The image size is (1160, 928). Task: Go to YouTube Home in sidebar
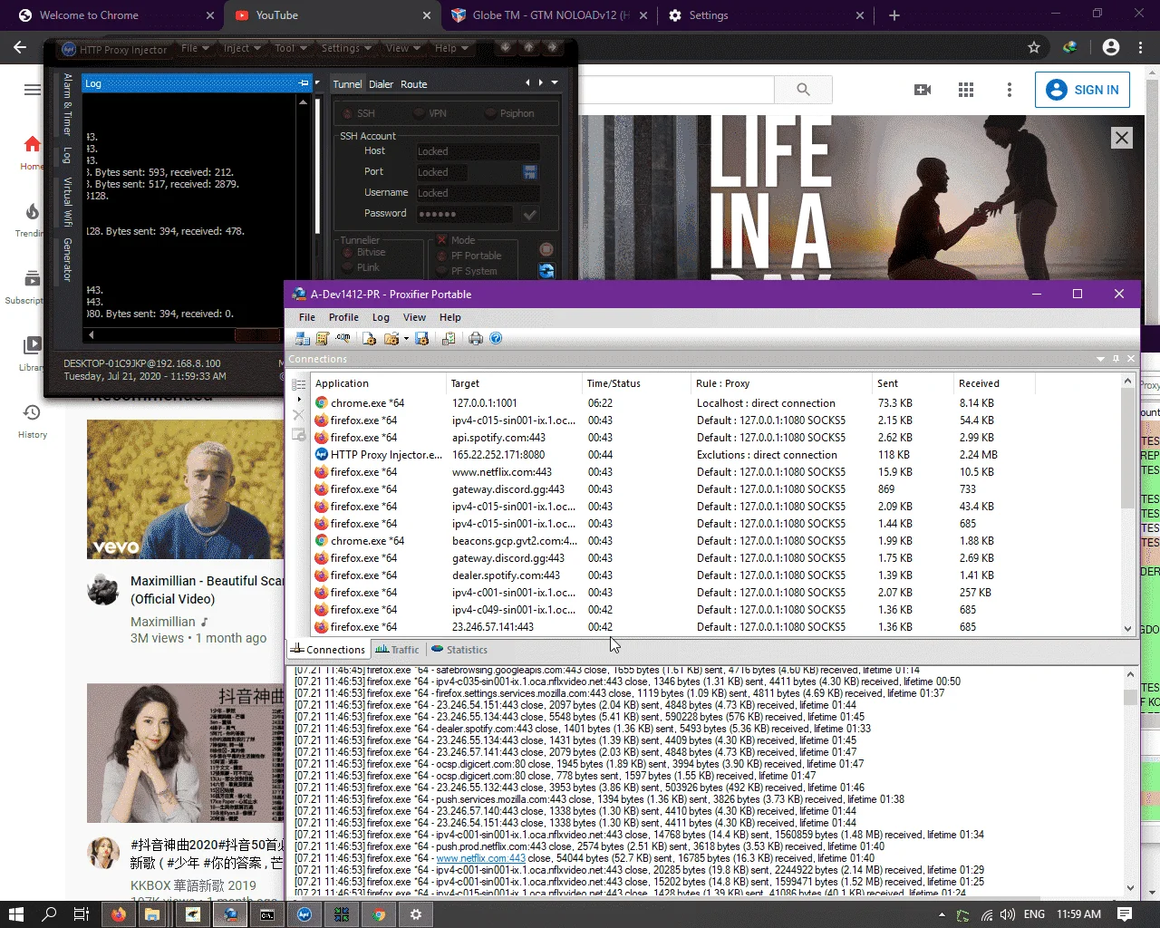click(x=33, y=152)
